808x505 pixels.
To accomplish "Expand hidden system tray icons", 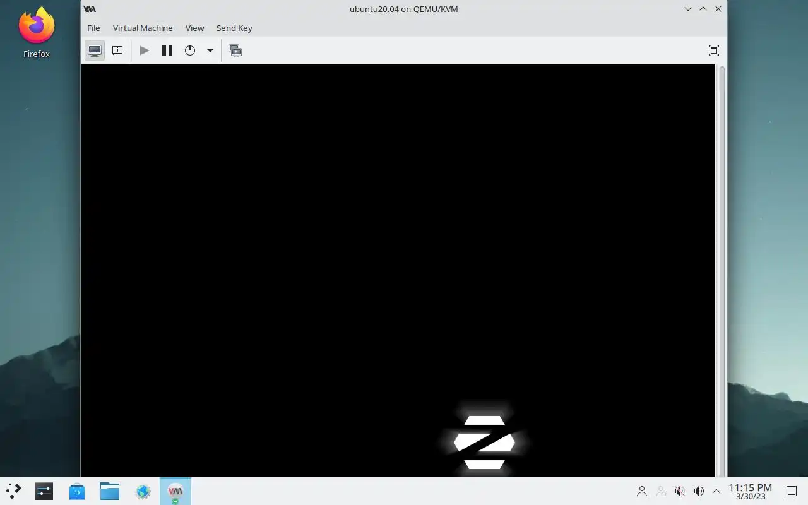I will 716,491.
